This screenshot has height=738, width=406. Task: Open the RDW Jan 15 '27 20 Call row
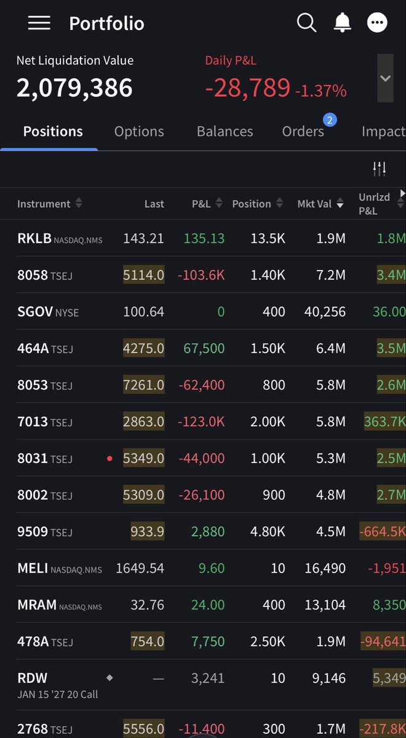(203, 685)
